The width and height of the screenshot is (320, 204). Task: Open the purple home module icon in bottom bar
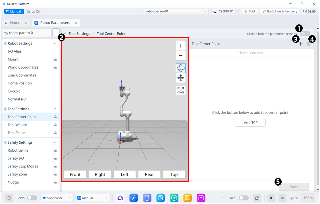(120, 198)
